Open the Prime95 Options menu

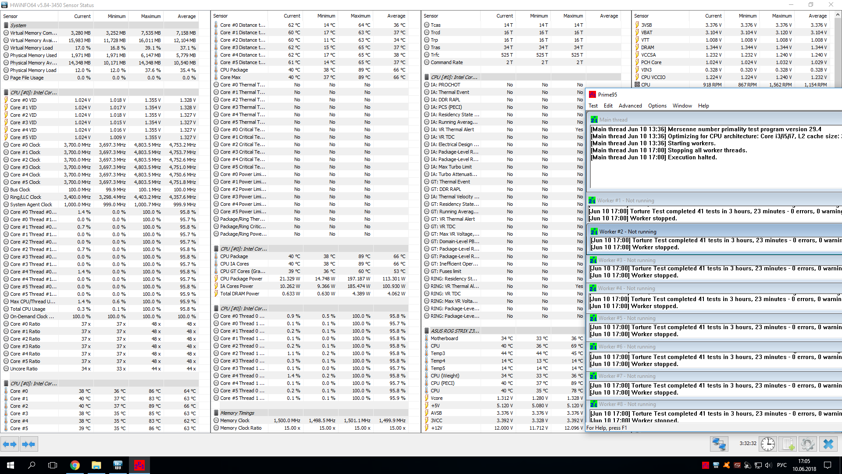[657, 106]
